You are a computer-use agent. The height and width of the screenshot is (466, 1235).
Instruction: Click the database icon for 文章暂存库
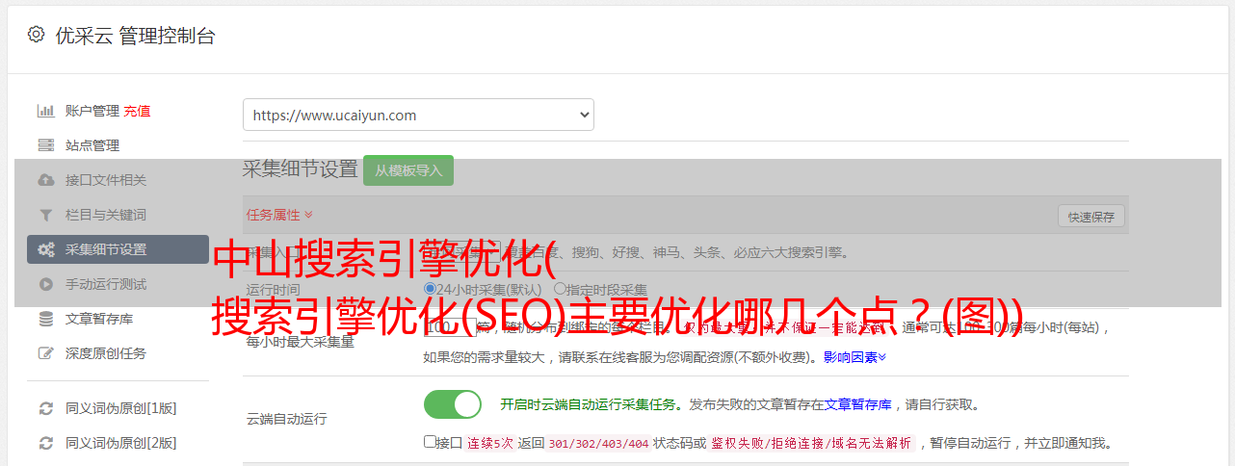[x=45, y=319]
